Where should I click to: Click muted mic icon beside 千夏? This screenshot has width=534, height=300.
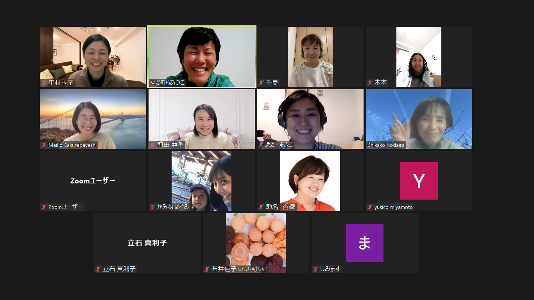[x=261, y=83]
